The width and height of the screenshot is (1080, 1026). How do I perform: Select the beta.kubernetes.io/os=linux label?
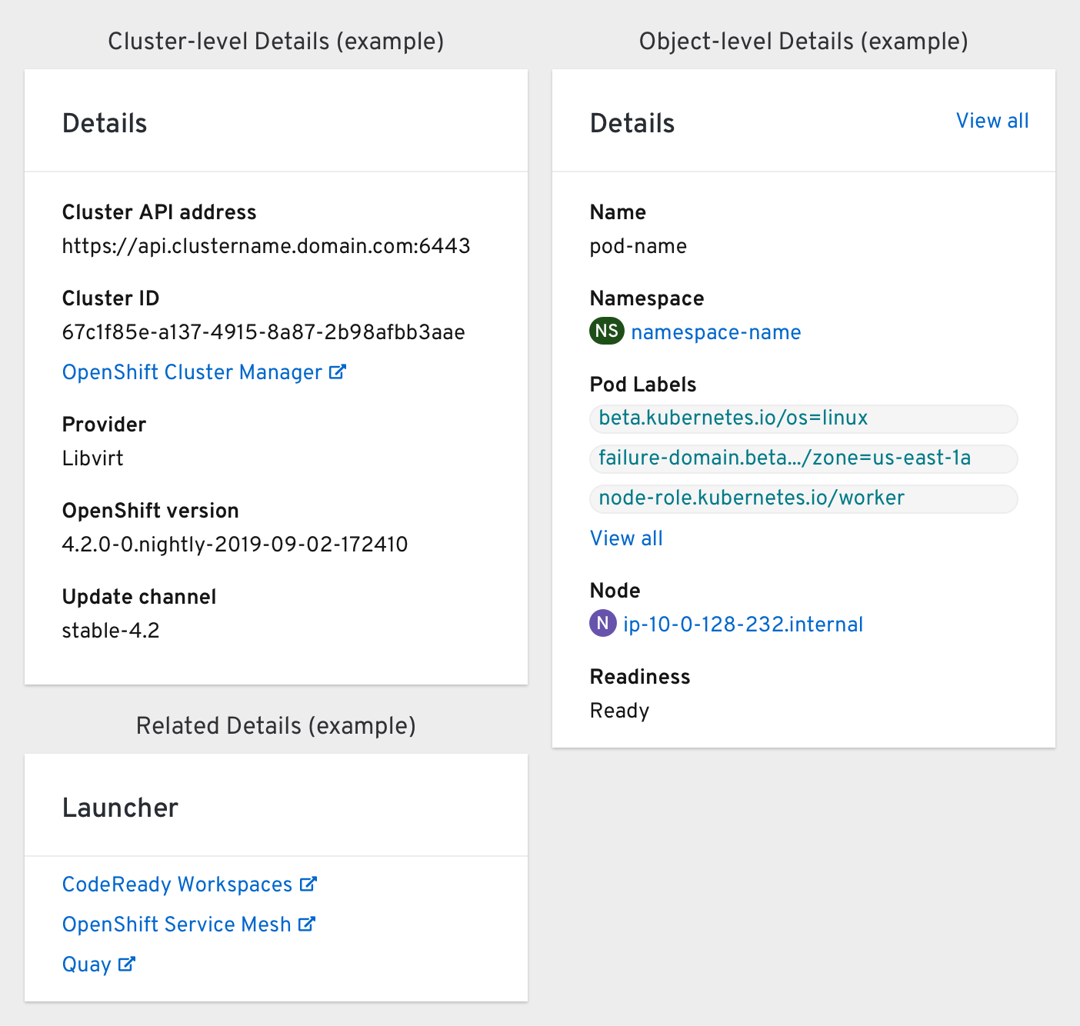[x=804, y=418]
